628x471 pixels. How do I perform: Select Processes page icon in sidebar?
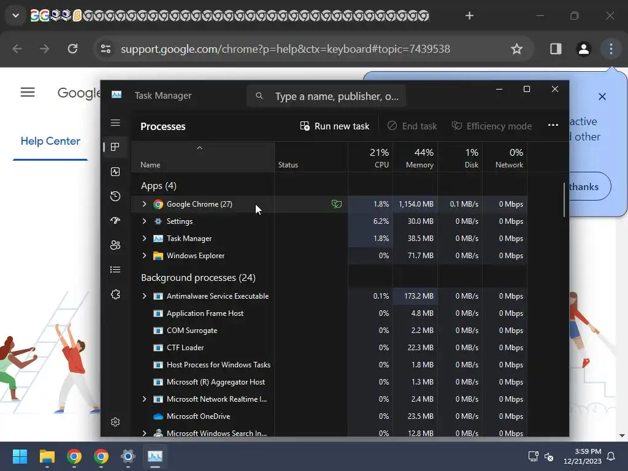(x=115, y=147)
